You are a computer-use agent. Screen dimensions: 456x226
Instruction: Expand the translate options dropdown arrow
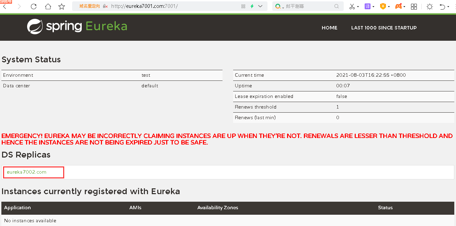coord(373,7)
